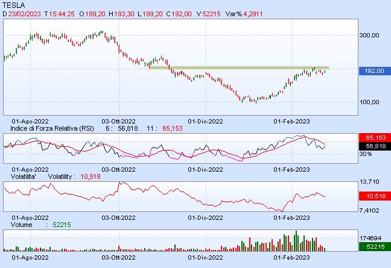The width and height of the screenshot is (391, 268).
Task: Click 01-Dic-2022 under the price chart
Action: tap(206, 122)
